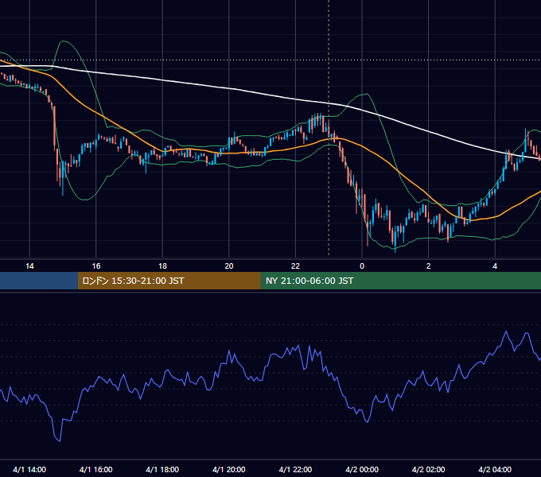Click the '0' hour label on price chart axis
Screen dimensions: 541x477
pyautogui.click(x=362, y=266)
